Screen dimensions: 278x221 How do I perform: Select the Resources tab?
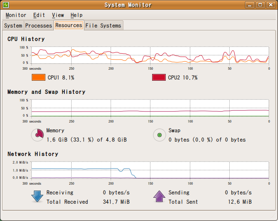point(69,25)
